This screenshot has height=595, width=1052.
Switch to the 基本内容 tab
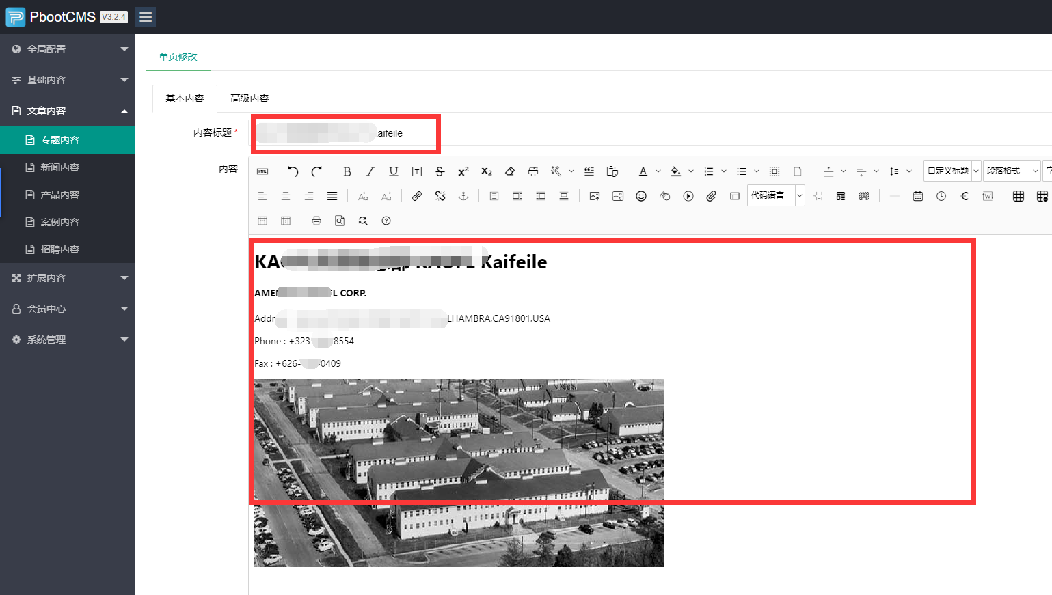[185, 98]
